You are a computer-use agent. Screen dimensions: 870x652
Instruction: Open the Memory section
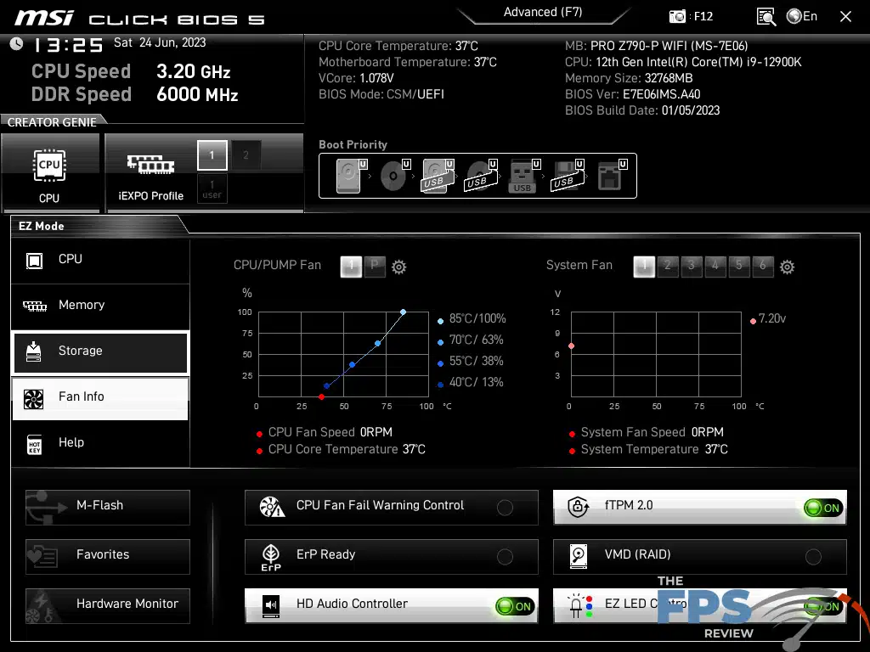point(100,306)
